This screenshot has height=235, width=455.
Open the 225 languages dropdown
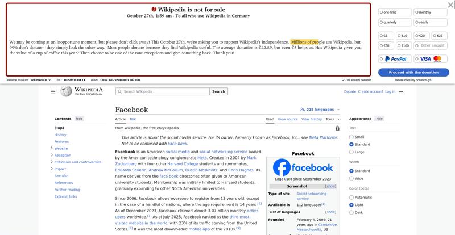320,110
